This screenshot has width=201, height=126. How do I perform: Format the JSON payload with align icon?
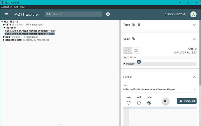coord(165,101)
